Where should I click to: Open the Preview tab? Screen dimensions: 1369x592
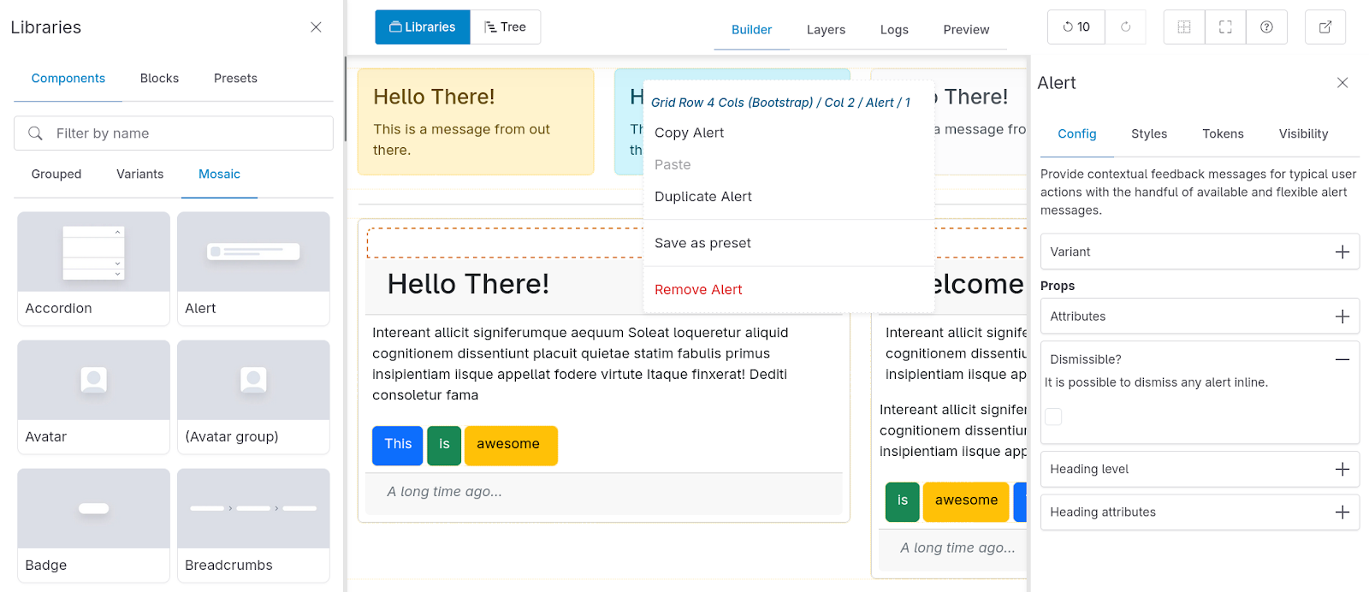966,30
